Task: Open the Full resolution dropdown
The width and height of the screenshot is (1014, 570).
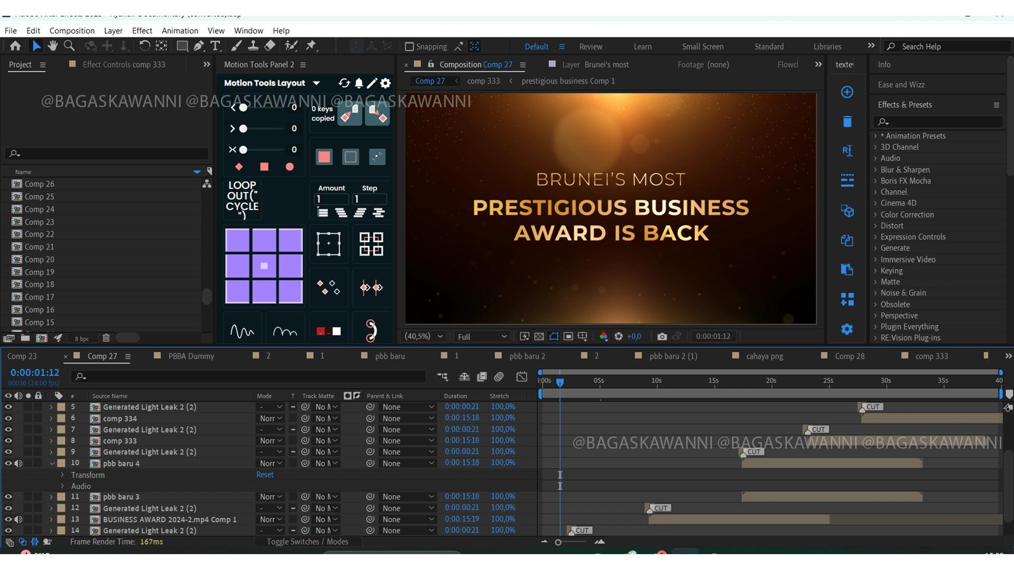Action: click(x=482, y=336)
